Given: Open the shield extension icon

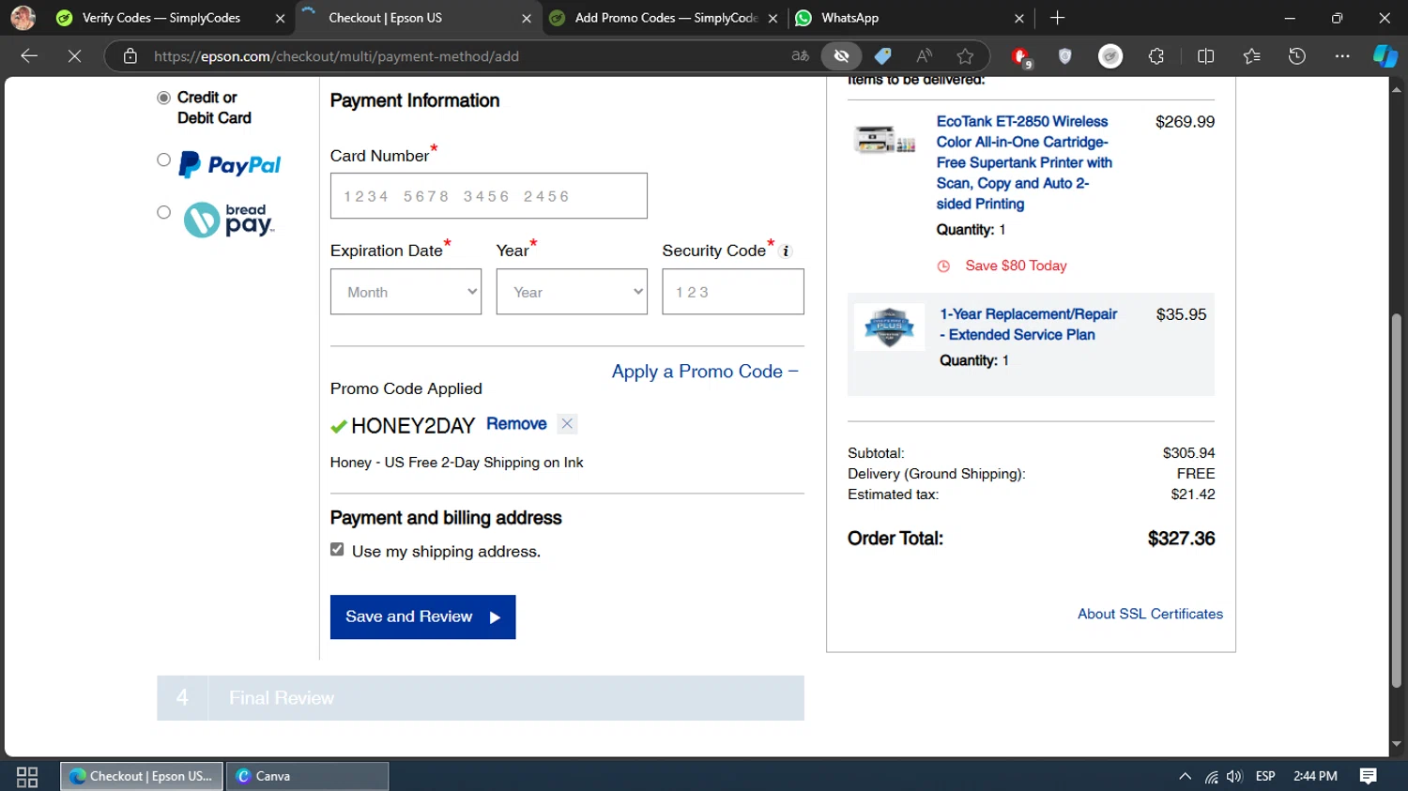Looking at the screenshot, I should (1064, 56).
